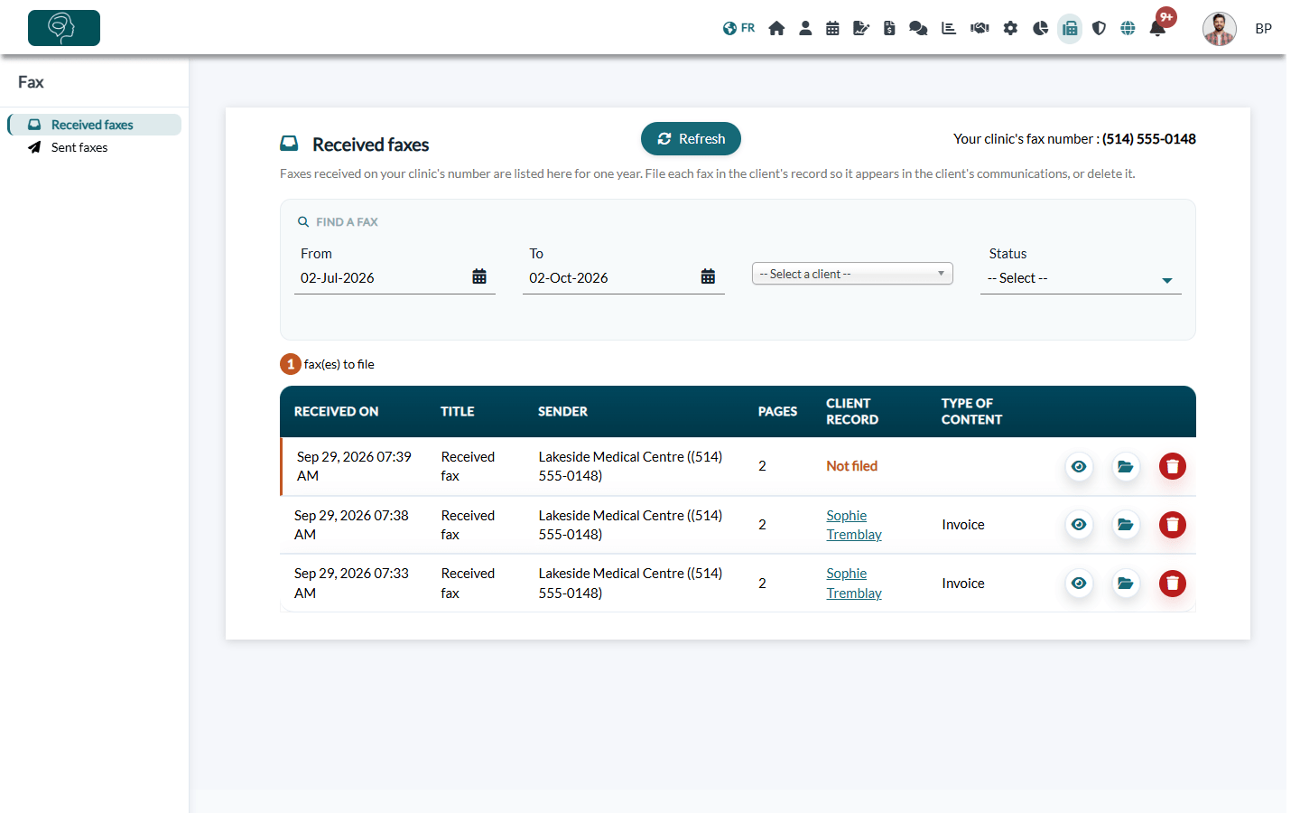View the 07:39 AM unfiled fax
The width and height of the screenshot is (1300, 813).
[x=1079, y=466]
